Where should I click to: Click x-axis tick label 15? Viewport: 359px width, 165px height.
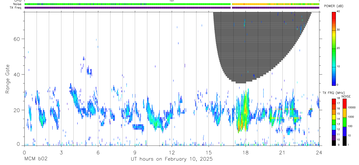pyautogui.click(x=208, y=152)
